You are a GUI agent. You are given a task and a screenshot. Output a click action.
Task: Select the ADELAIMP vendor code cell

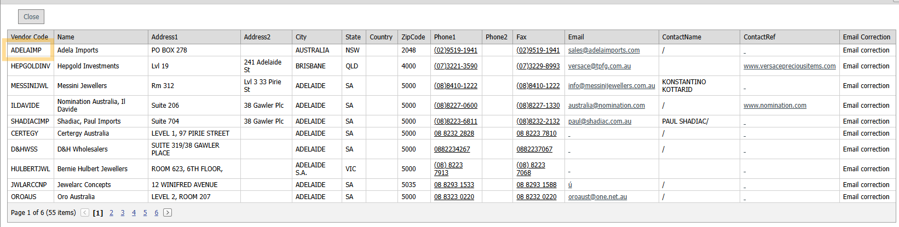point(26,50)
